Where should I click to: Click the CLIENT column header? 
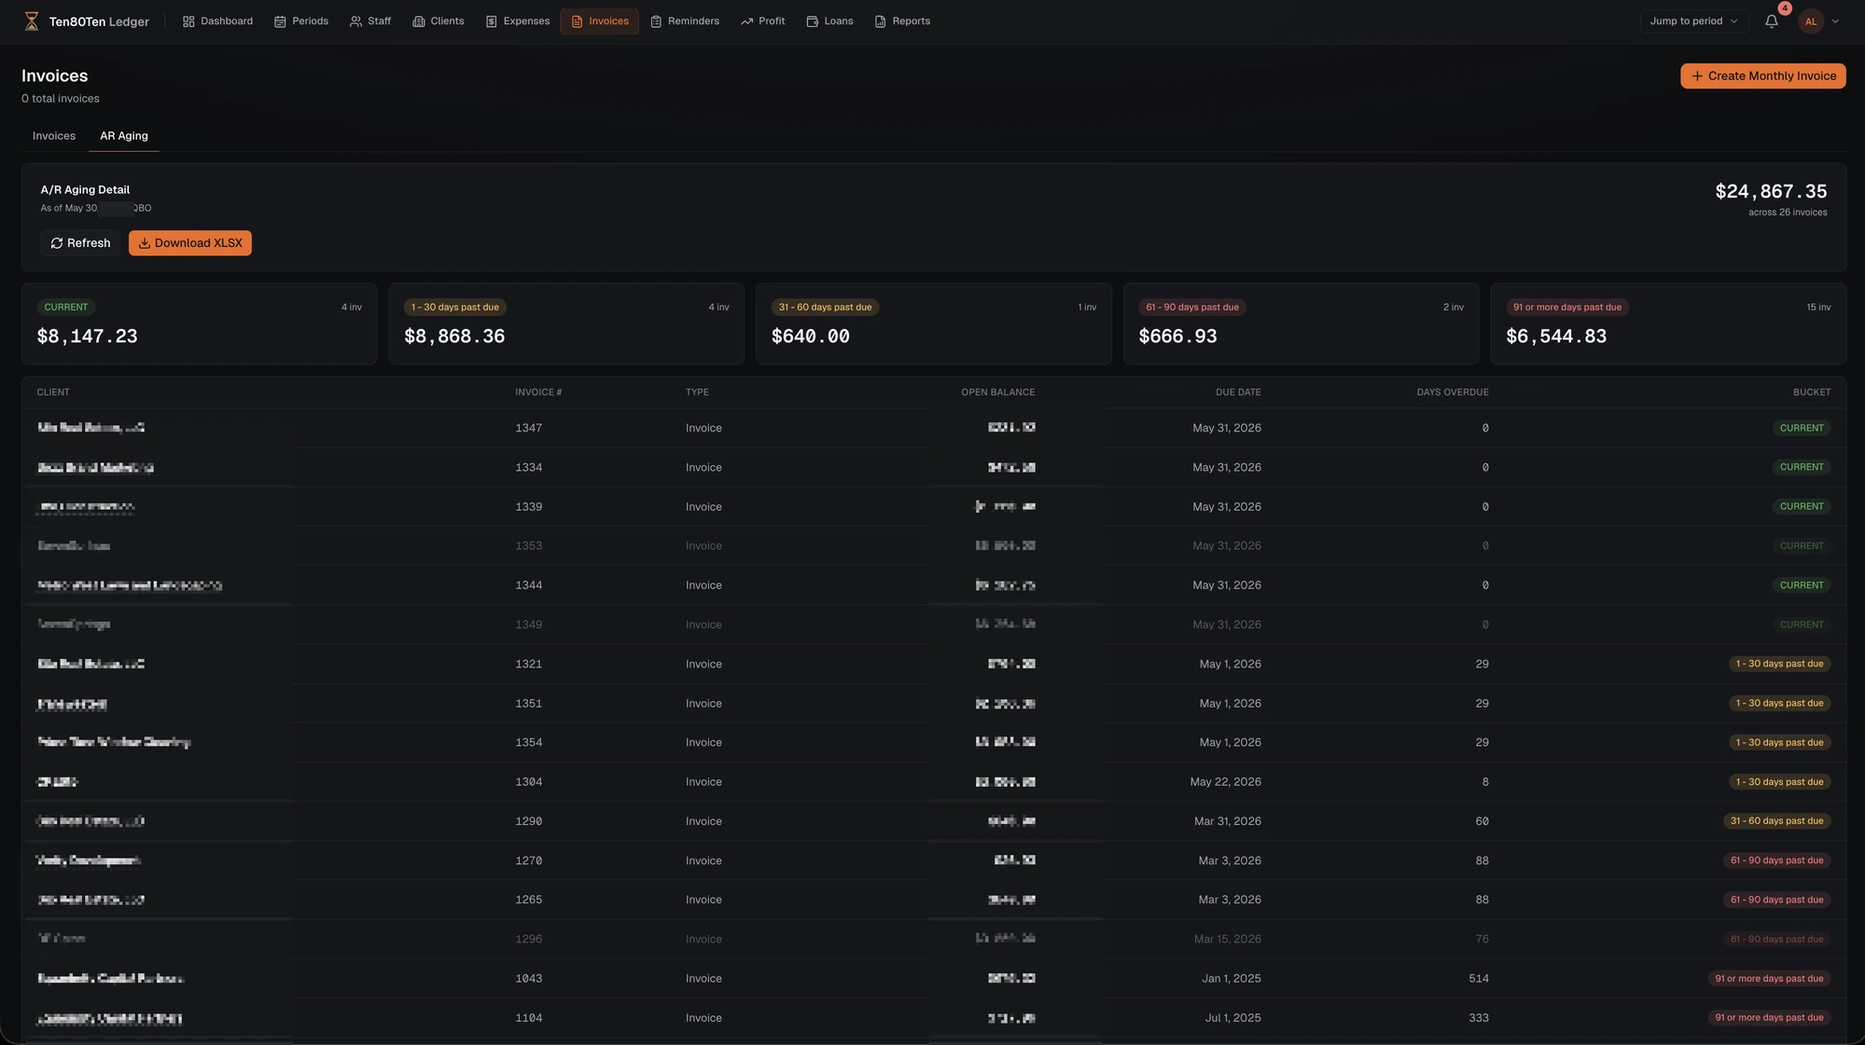[x=53, y=392]
